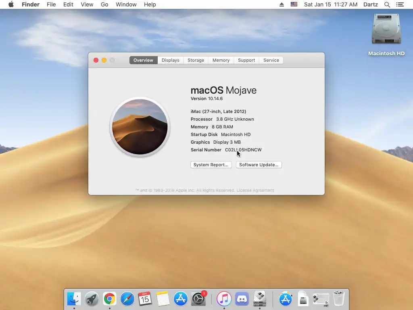Viewport: 413px width, 310px height.
Task: Click Version 10.14.6 text
Action: (207, 98)
